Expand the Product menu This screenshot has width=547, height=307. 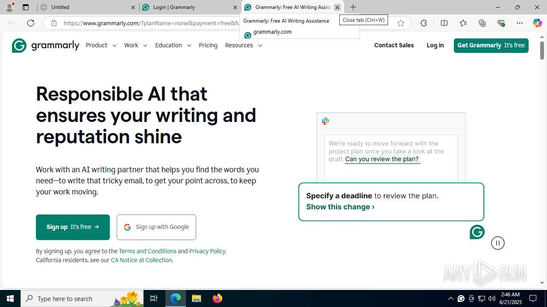point(101,45)
